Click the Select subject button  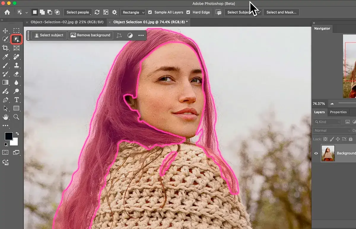click(49, 35)
